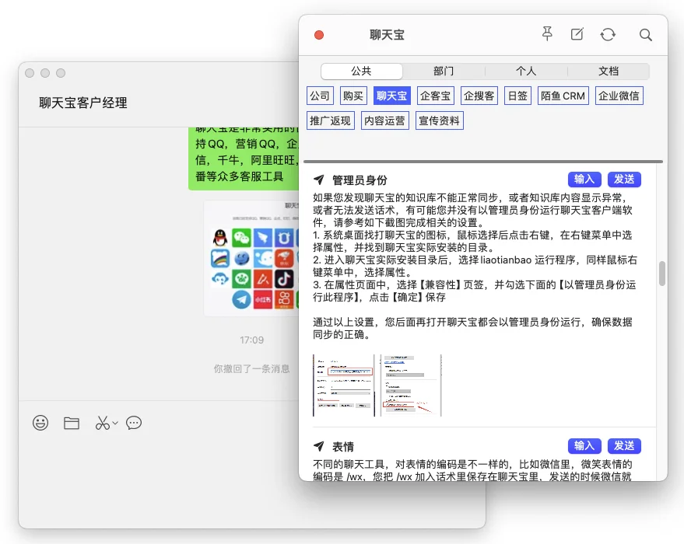
Task: Open search magnifier in 聊天宝 panel
Action: [646, 35]
